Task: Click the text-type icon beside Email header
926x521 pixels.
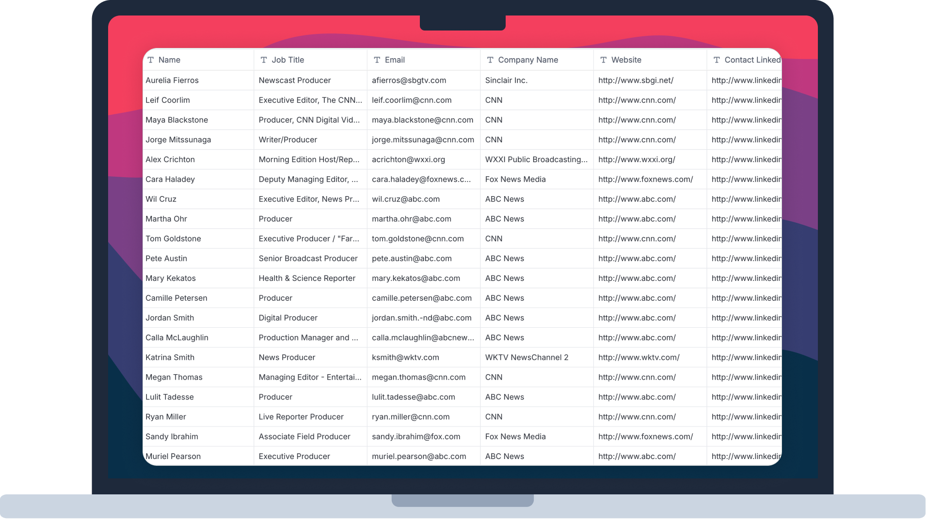Action: (377, 60)
